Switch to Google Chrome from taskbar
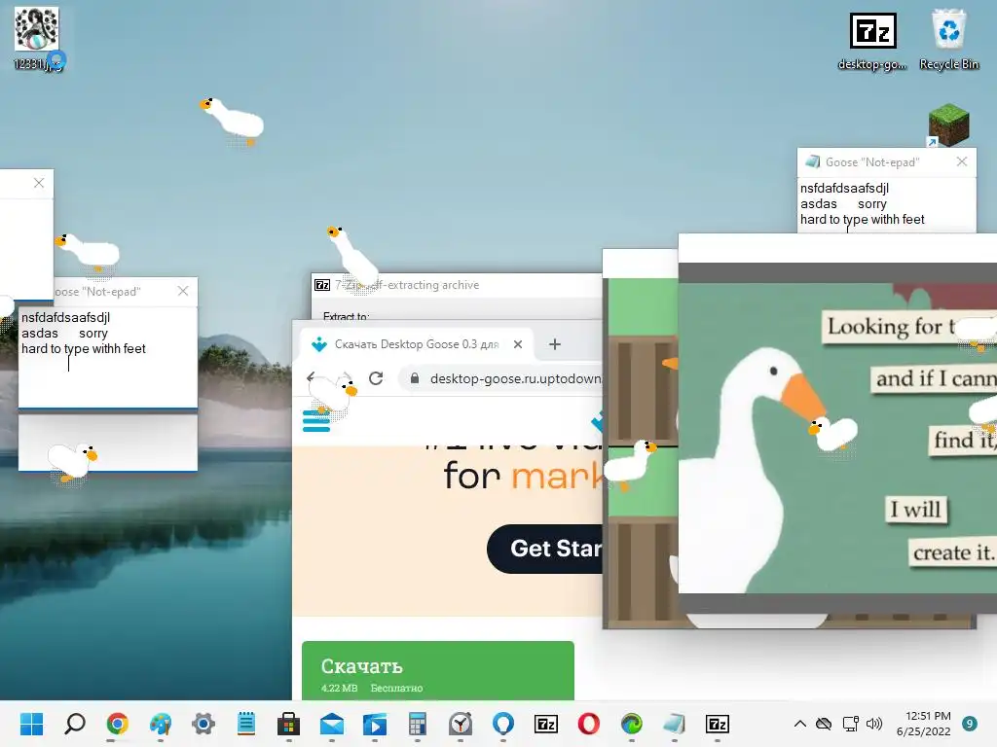The height and width of the screenshot is (747, 997). [x=118, y=724]
